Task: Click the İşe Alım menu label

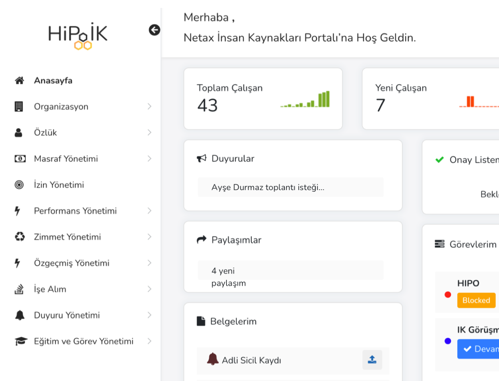Action: click(x=50, y=289)
